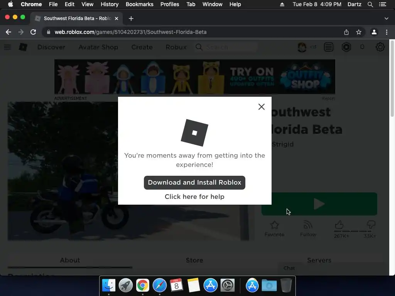Click the user avatar icon in navbar
This screenshot has width=395, height=296.
(302, 47)
